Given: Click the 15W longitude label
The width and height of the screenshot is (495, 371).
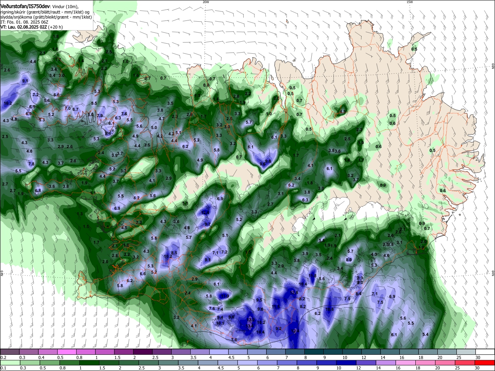Looking at the screenshot, I should coord(410,2).
